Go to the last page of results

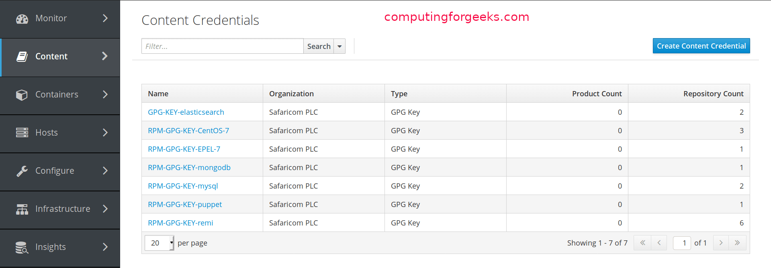[737, 243]
